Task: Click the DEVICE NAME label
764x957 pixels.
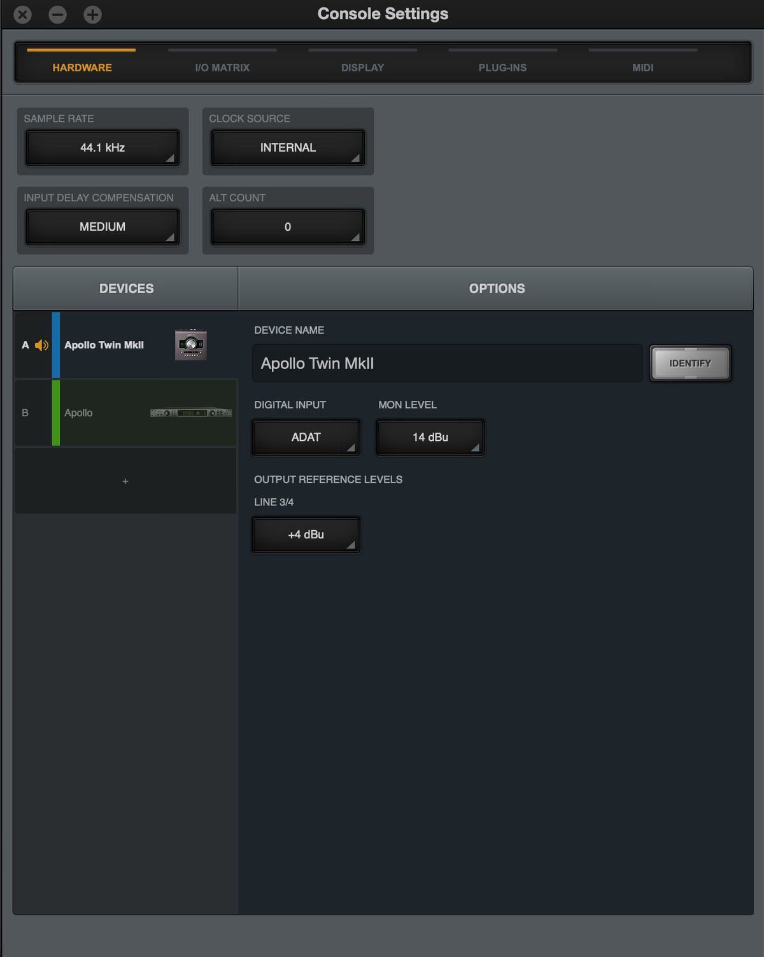Action: (289, 330)
